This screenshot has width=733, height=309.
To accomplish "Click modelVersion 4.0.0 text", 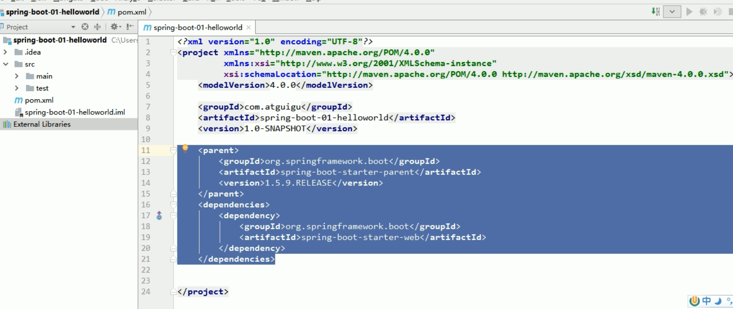I will tap(283, 85).
